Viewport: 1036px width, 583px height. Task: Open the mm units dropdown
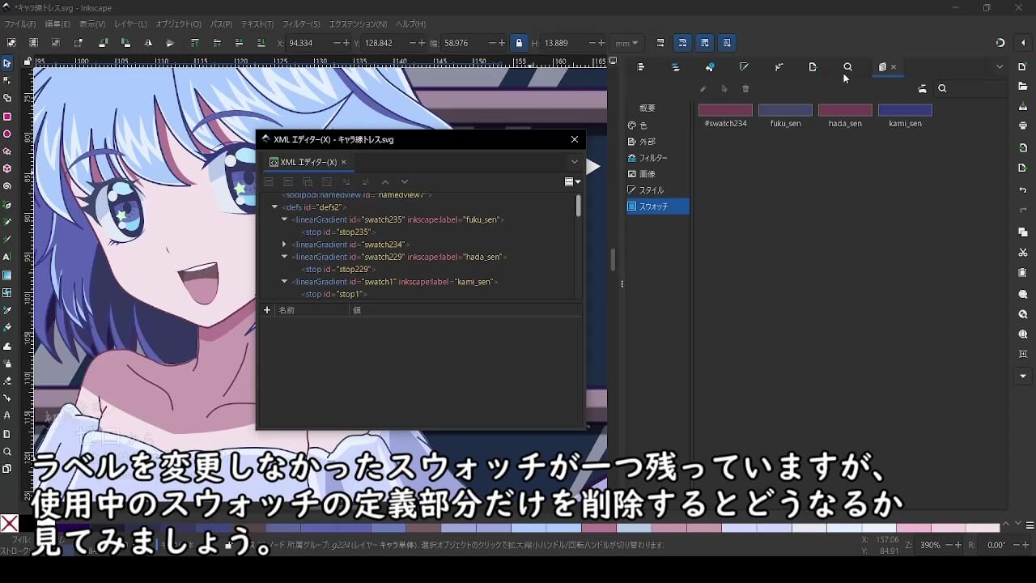click(626, 43)
